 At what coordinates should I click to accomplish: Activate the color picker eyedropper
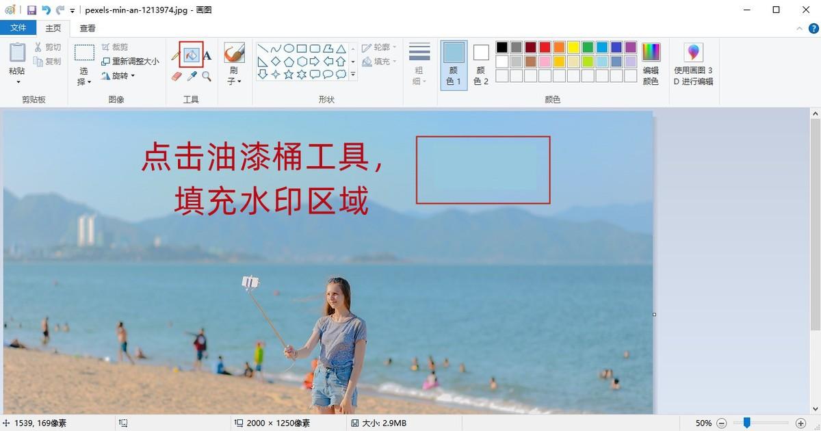[x=192, y=77]
